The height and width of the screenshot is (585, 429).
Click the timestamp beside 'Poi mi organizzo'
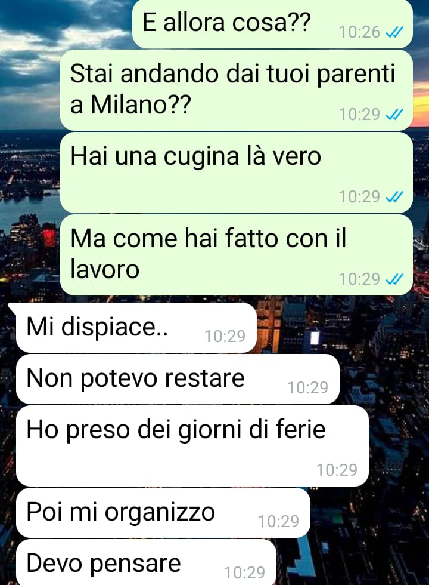coord(279,522)
